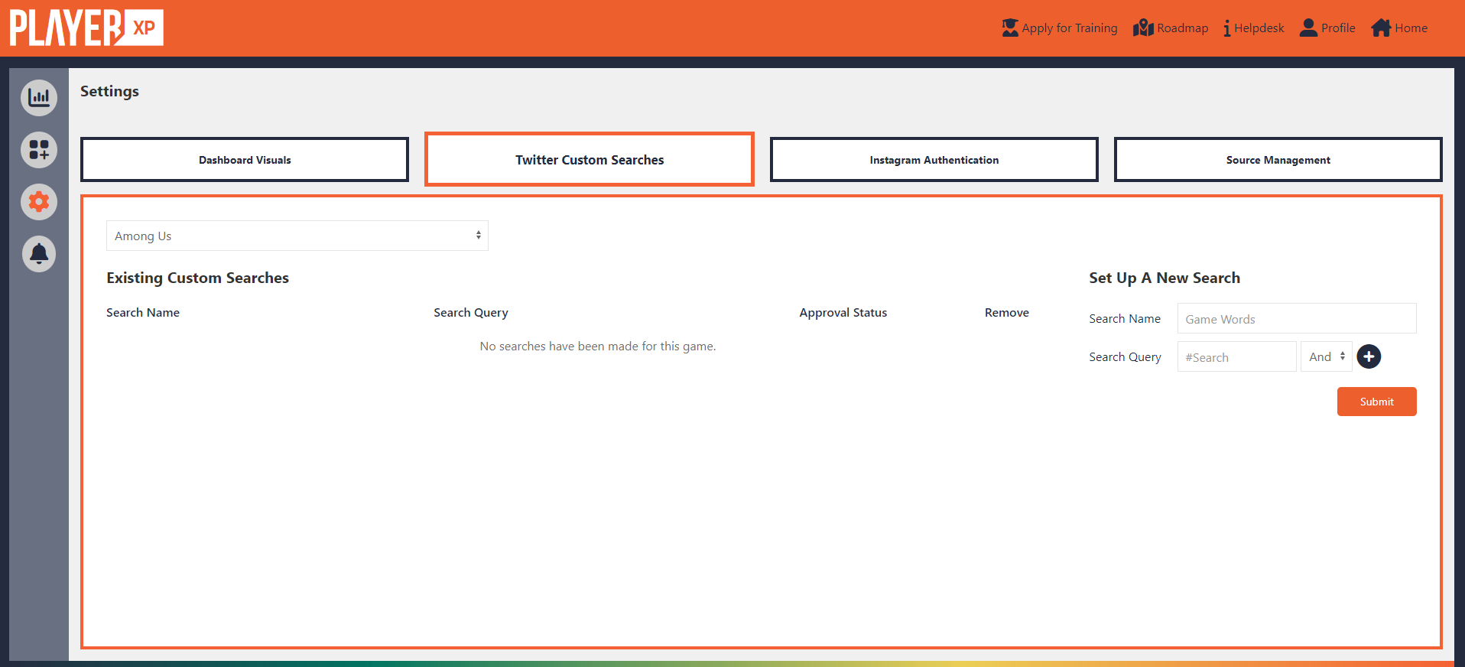Click the plus icon to add search term

(x=1369, y=356)
